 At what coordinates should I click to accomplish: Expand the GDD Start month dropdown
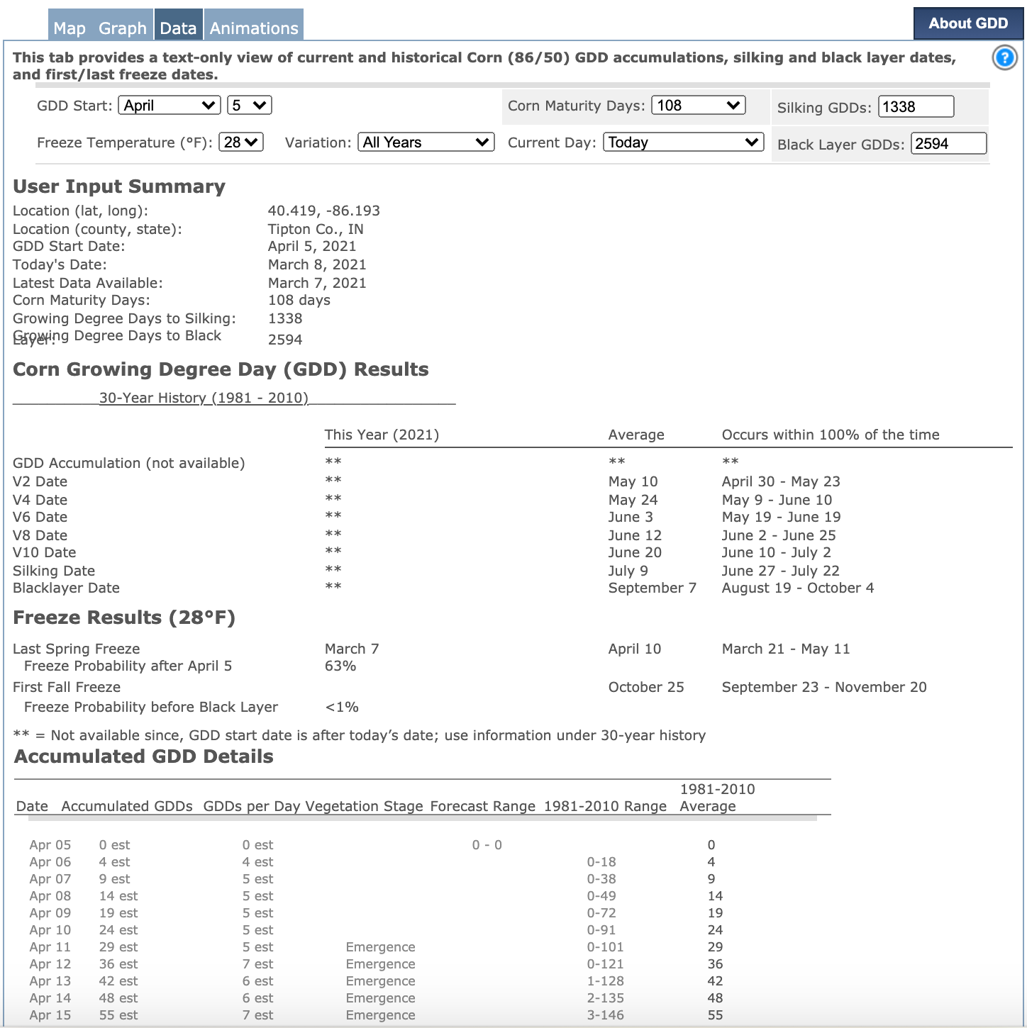tap(170, 106)
